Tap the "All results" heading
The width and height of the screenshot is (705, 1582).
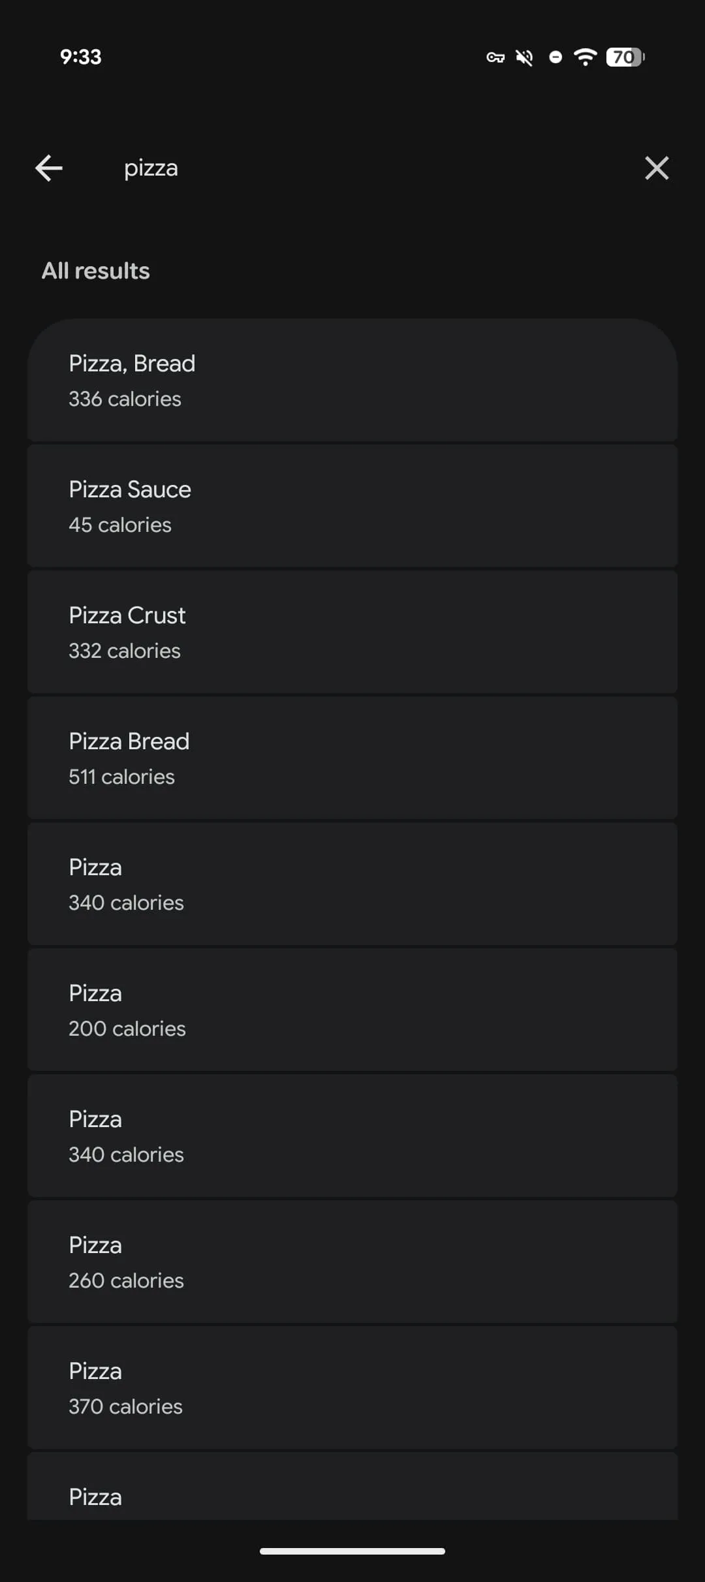click(96, 271)
